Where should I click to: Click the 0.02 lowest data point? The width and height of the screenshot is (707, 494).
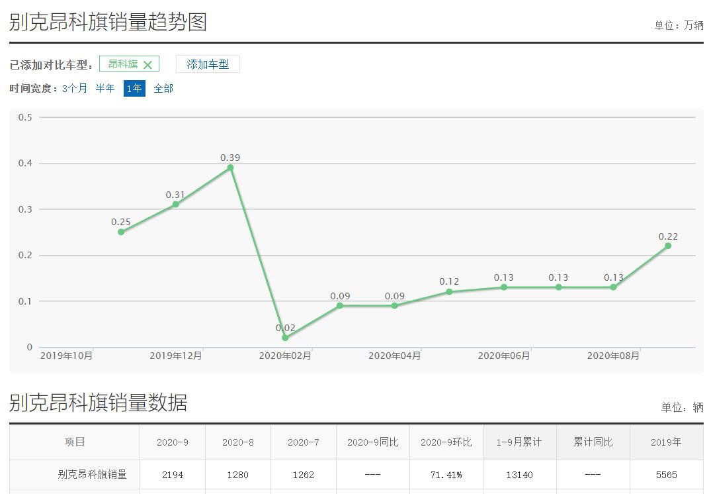tap(285, 337)
